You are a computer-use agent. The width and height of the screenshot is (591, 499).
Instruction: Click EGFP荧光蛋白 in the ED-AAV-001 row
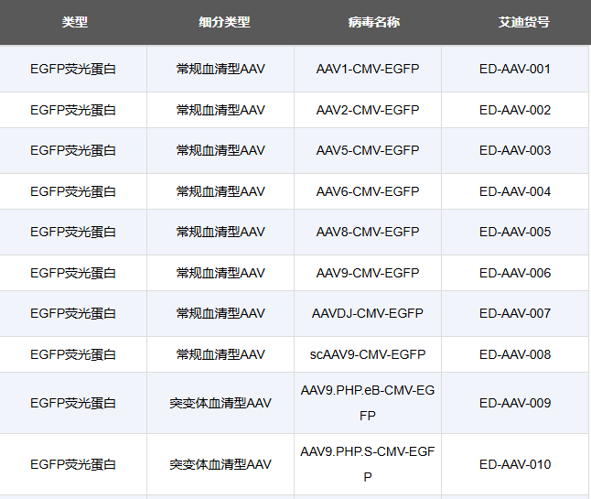(73, 69)
